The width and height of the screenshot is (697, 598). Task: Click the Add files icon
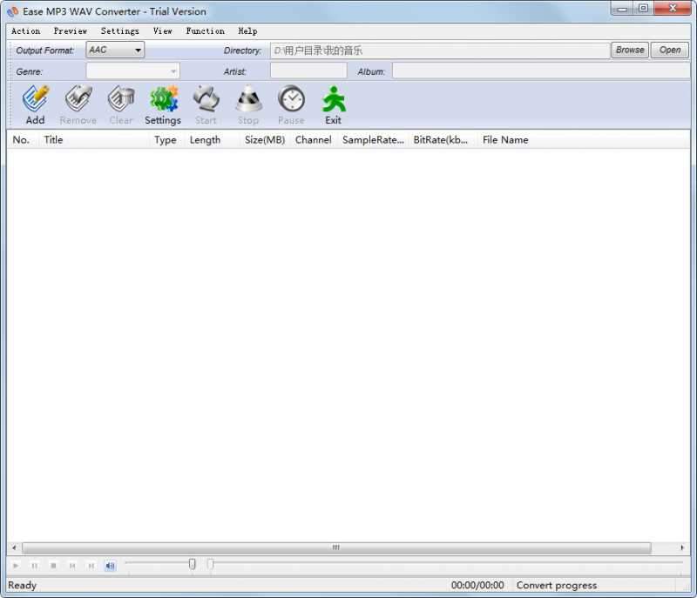(x=34, y=104)
